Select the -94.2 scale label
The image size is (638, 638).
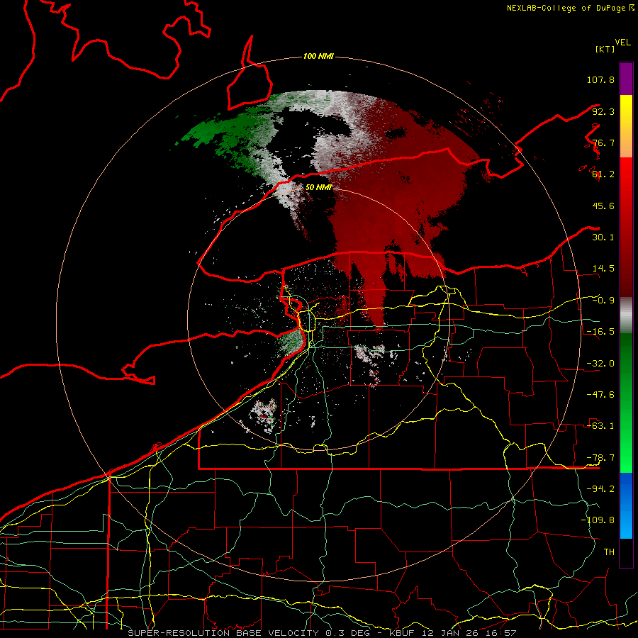[x=600, y=489]
